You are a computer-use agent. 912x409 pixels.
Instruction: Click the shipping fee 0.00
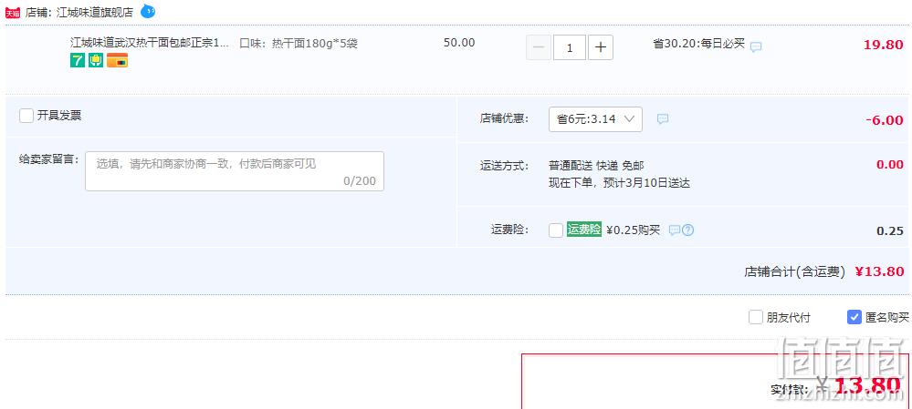[890, 165]
